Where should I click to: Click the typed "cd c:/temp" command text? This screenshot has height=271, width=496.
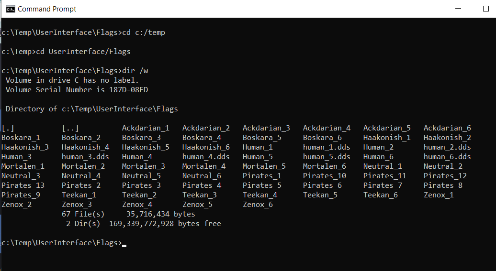[x=144, y=33]
